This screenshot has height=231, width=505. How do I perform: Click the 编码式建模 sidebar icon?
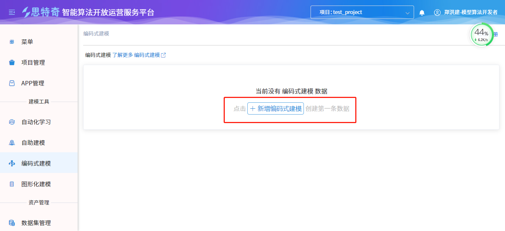coord(12,163)
